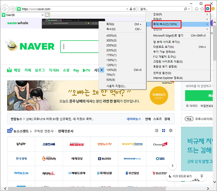Open the ChosunBiz outlet logo
This screenshot has width=217, height=191.
tap(160, 144)
